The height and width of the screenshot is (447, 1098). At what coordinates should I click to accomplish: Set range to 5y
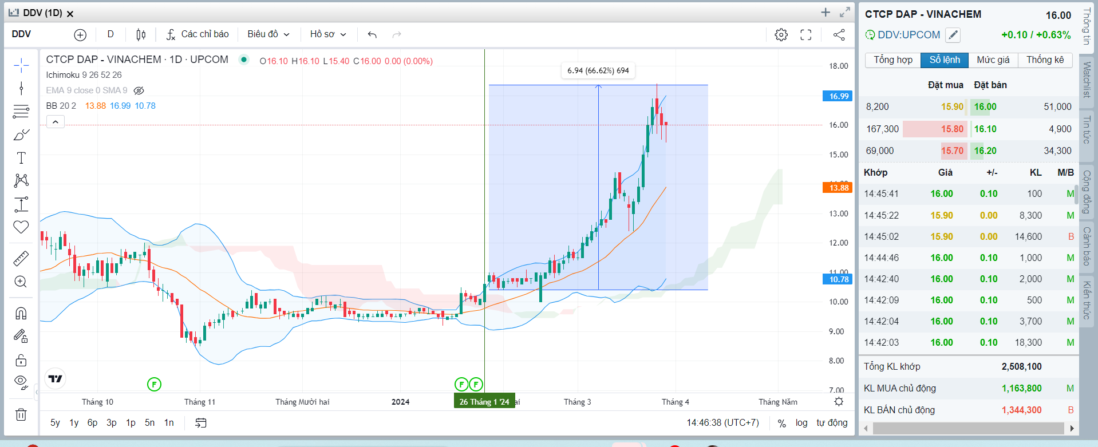tap(55, 423)
